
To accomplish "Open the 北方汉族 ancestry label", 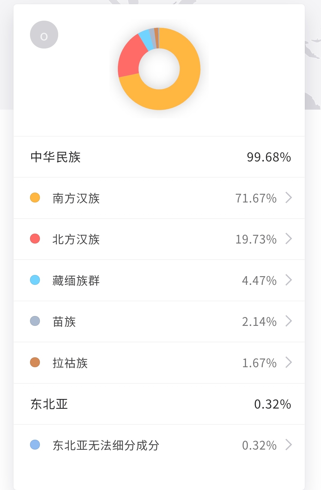I will (x=76, y=239).
